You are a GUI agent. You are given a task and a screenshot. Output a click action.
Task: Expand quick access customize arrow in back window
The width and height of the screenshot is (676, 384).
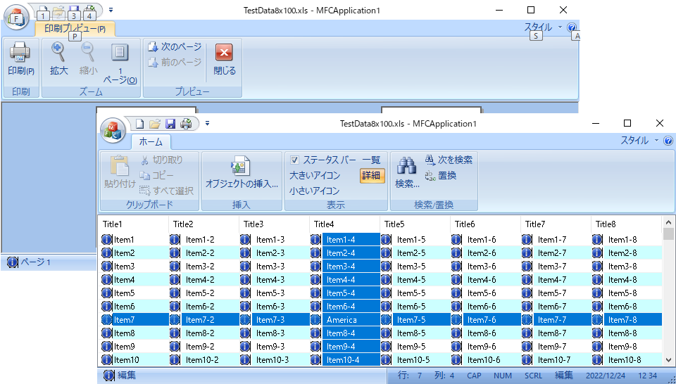(x=111, y=10)
